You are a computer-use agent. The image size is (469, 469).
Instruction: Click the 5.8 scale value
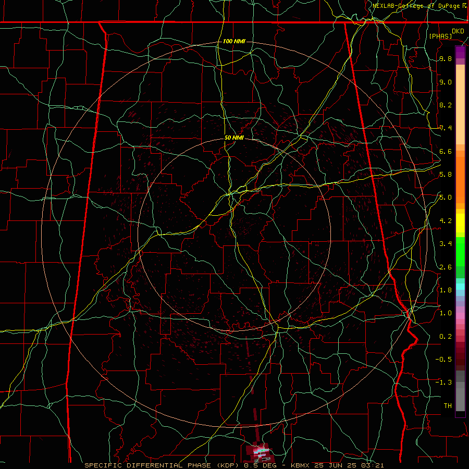click(x=446, y=175)
